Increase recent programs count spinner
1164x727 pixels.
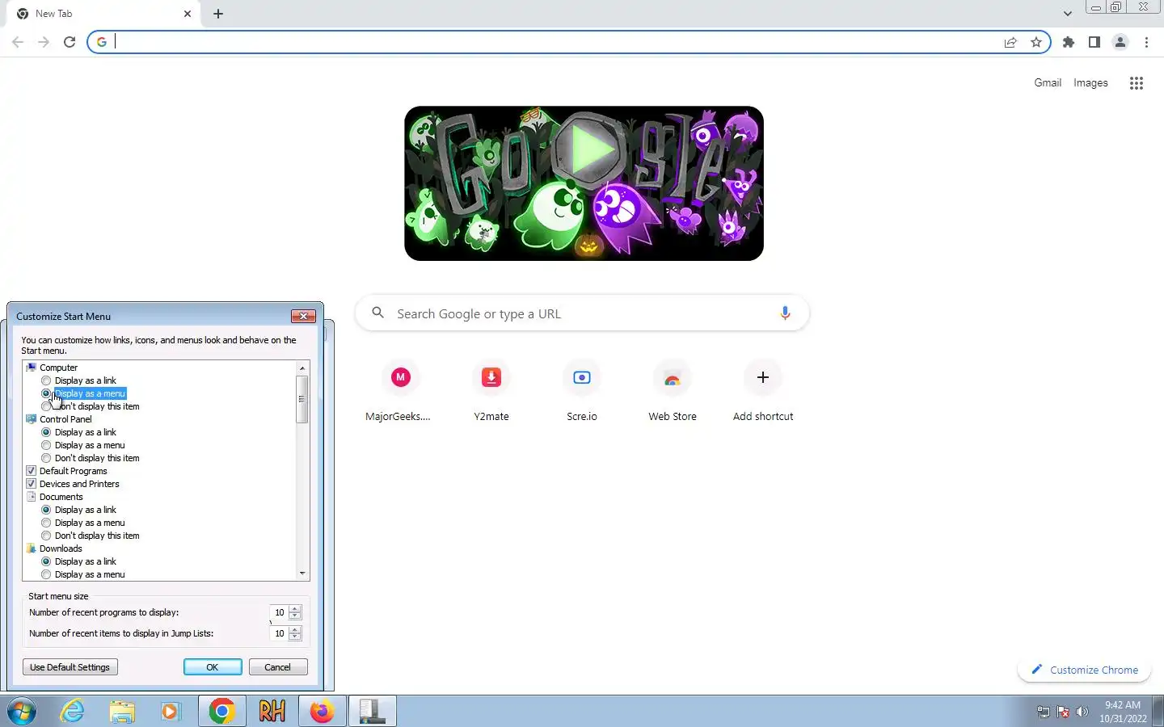(x=295, y=609)
